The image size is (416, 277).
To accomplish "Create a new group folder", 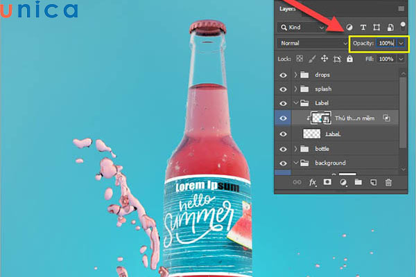I will (x=358, y=182).
